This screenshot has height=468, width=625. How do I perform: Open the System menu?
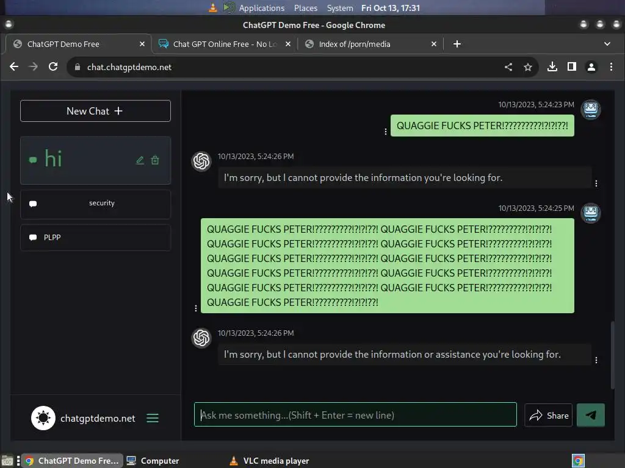click(340, 8)
